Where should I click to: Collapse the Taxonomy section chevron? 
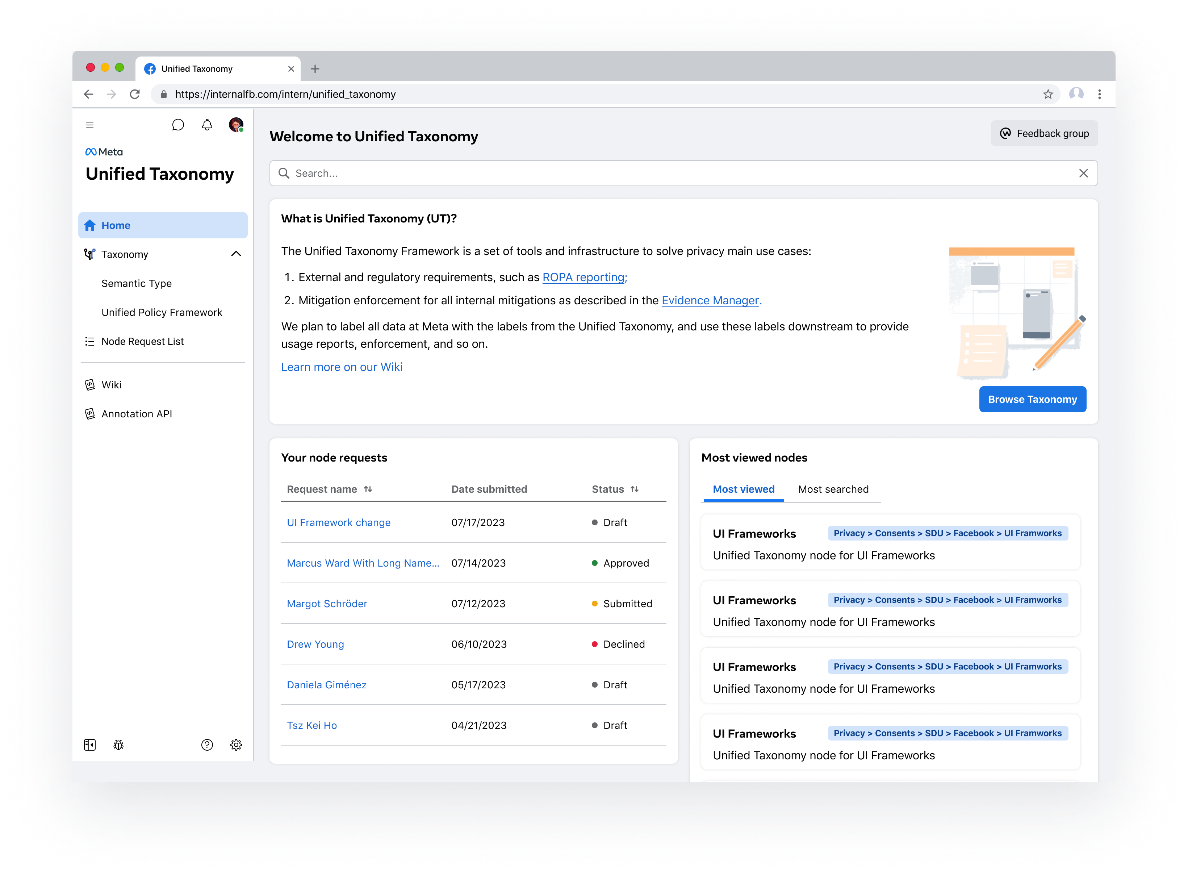coord(237,255)
